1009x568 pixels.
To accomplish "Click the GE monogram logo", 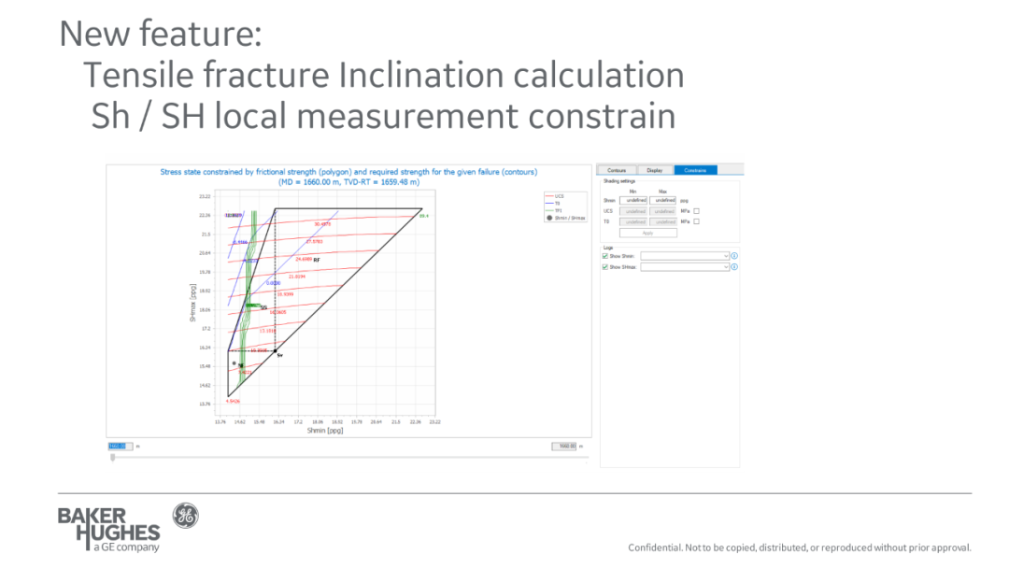I will (185, 516).
